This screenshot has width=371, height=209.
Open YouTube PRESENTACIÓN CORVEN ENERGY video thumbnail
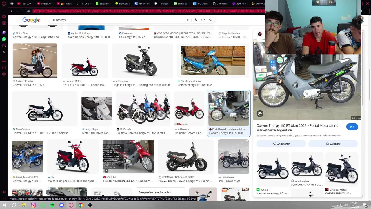point(128,157)
